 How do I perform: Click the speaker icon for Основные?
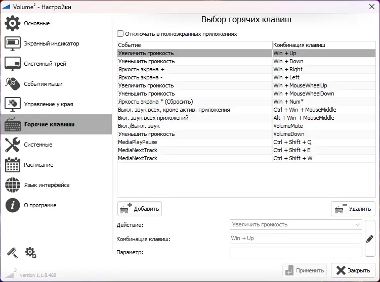[12, 23]
